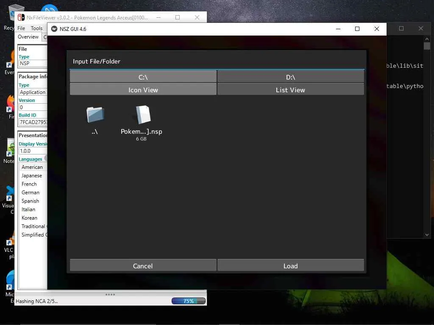Select Japanese in Languages list
Viewport: 434px width, 325px height.
point(32,176)
